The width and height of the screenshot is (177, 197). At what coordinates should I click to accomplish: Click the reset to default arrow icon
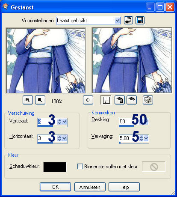point(128,21)
